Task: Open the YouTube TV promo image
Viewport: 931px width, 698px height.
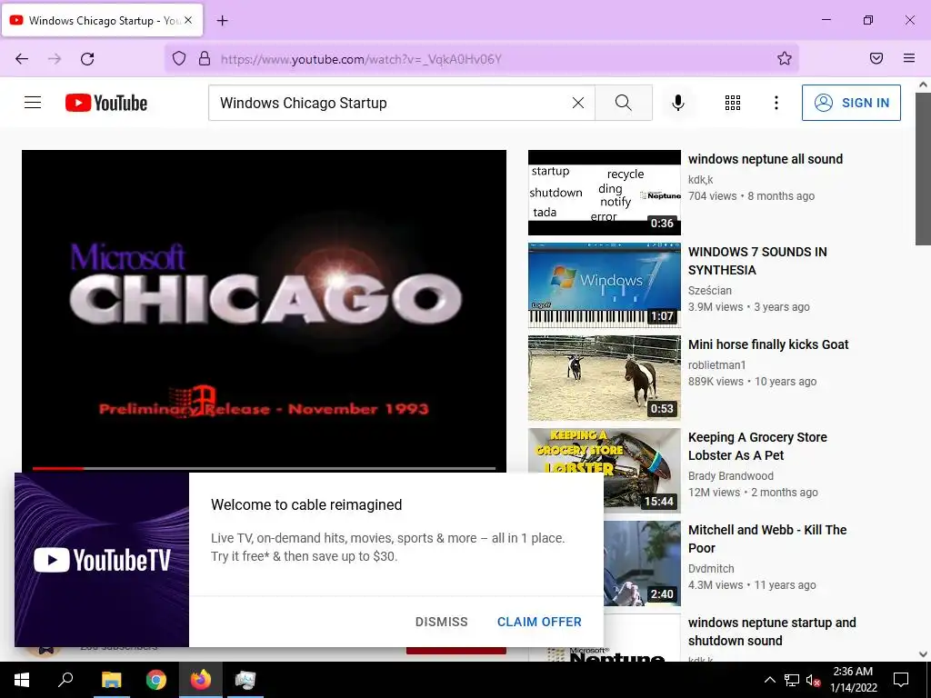Action: click(102, 560)
